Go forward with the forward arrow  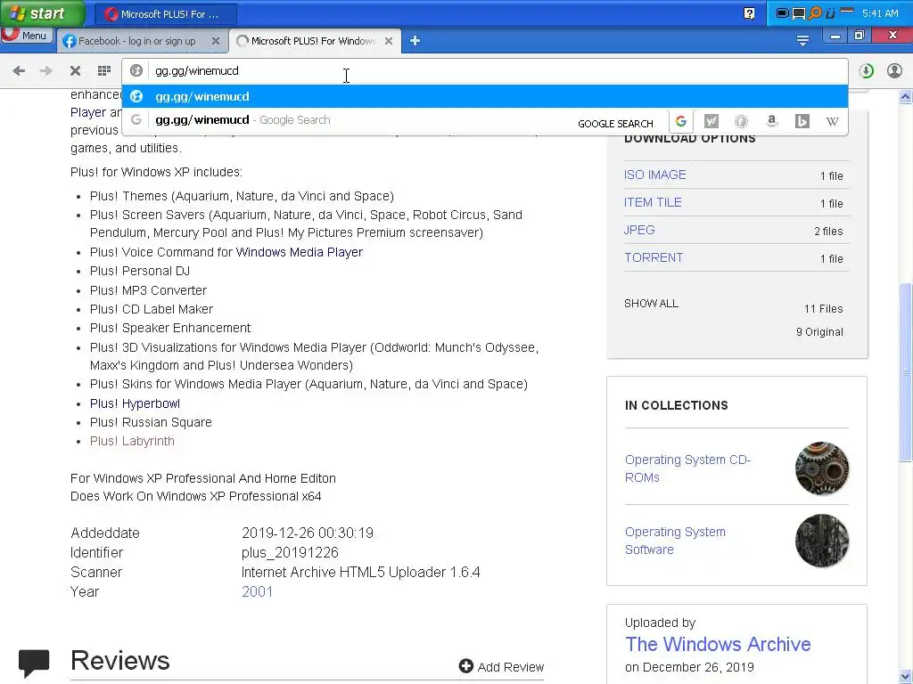click(x=45, y=71)
